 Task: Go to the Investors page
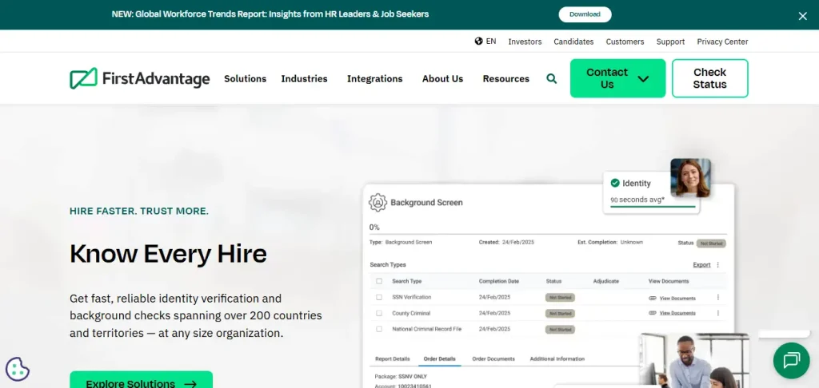click(525, 42)
